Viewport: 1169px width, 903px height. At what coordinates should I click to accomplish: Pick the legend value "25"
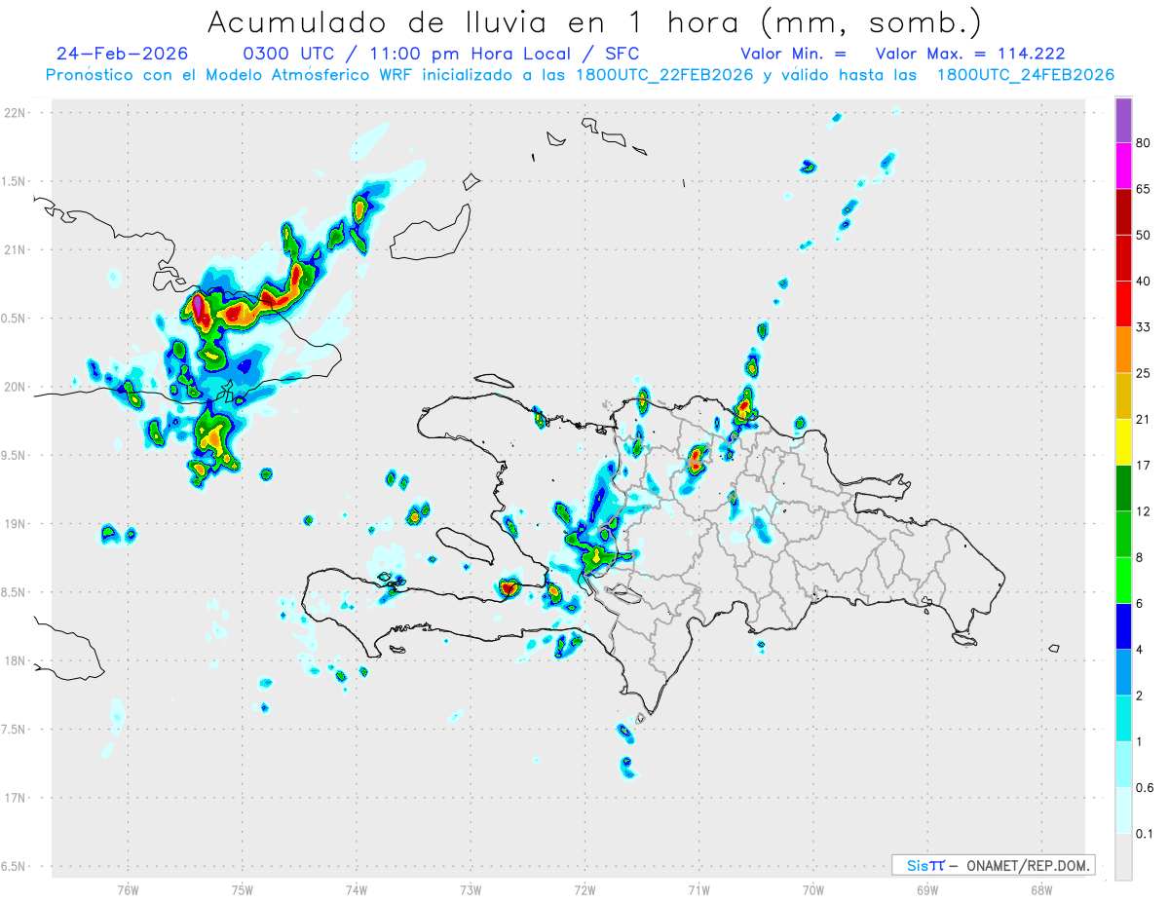(x=1144, y=373)
